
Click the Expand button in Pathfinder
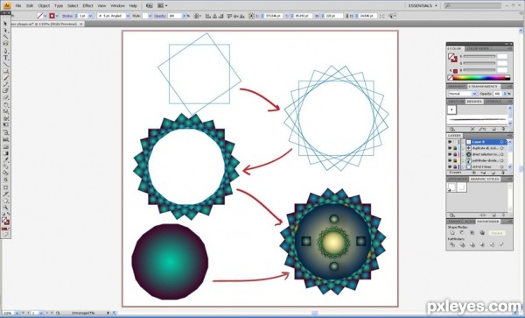(497, 233)
